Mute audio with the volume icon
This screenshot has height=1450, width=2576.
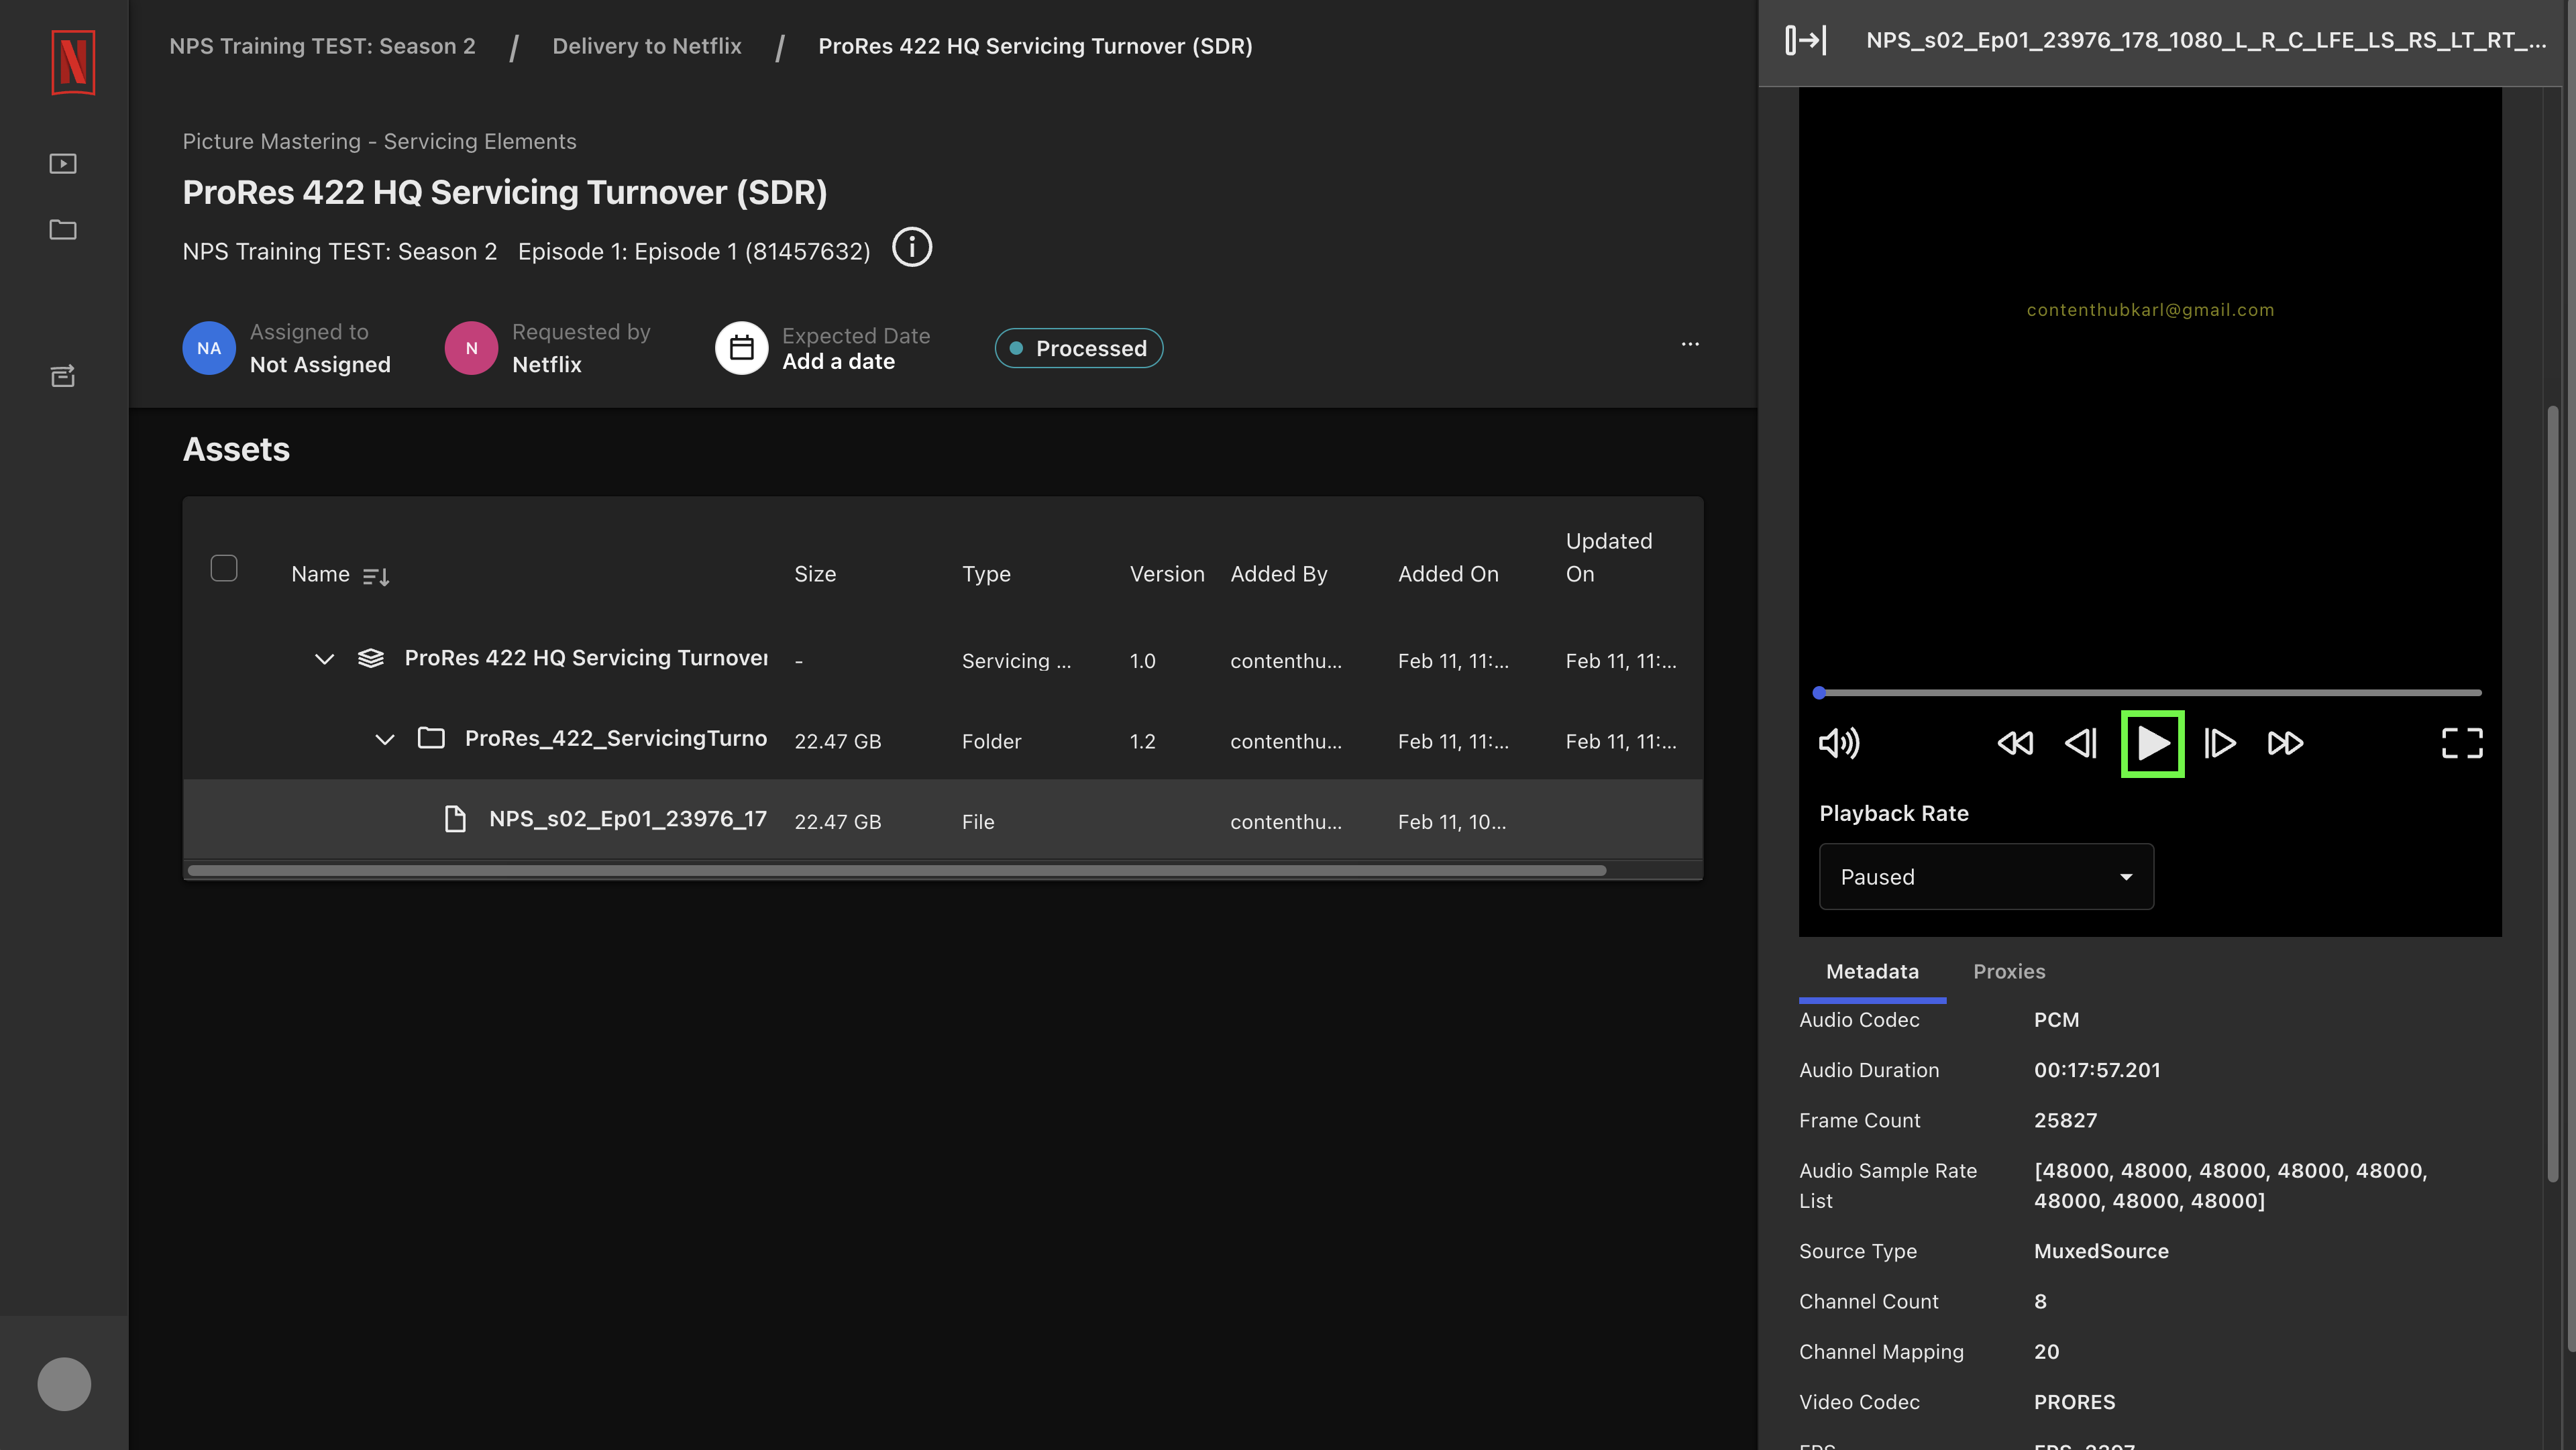(x=1839, y=743)
